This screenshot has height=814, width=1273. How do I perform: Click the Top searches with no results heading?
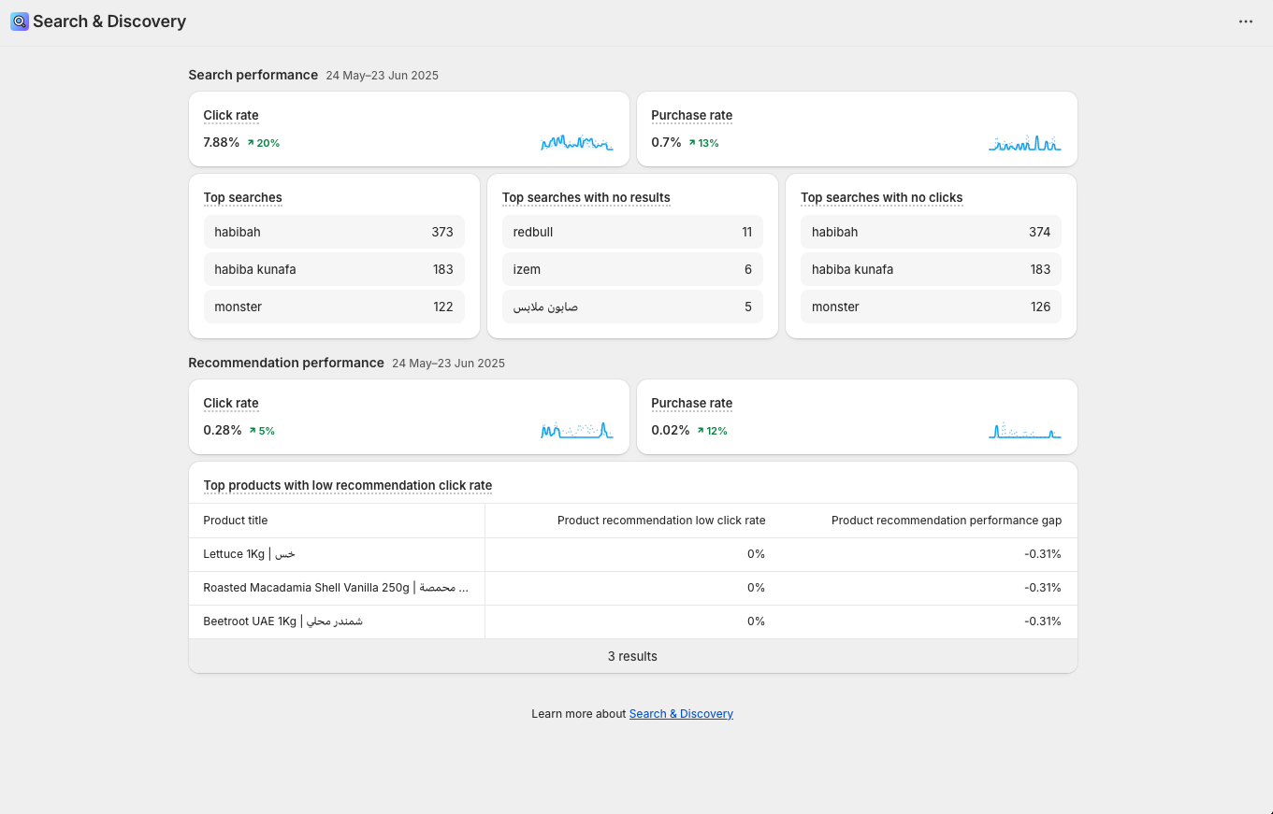tap(586, 198)
